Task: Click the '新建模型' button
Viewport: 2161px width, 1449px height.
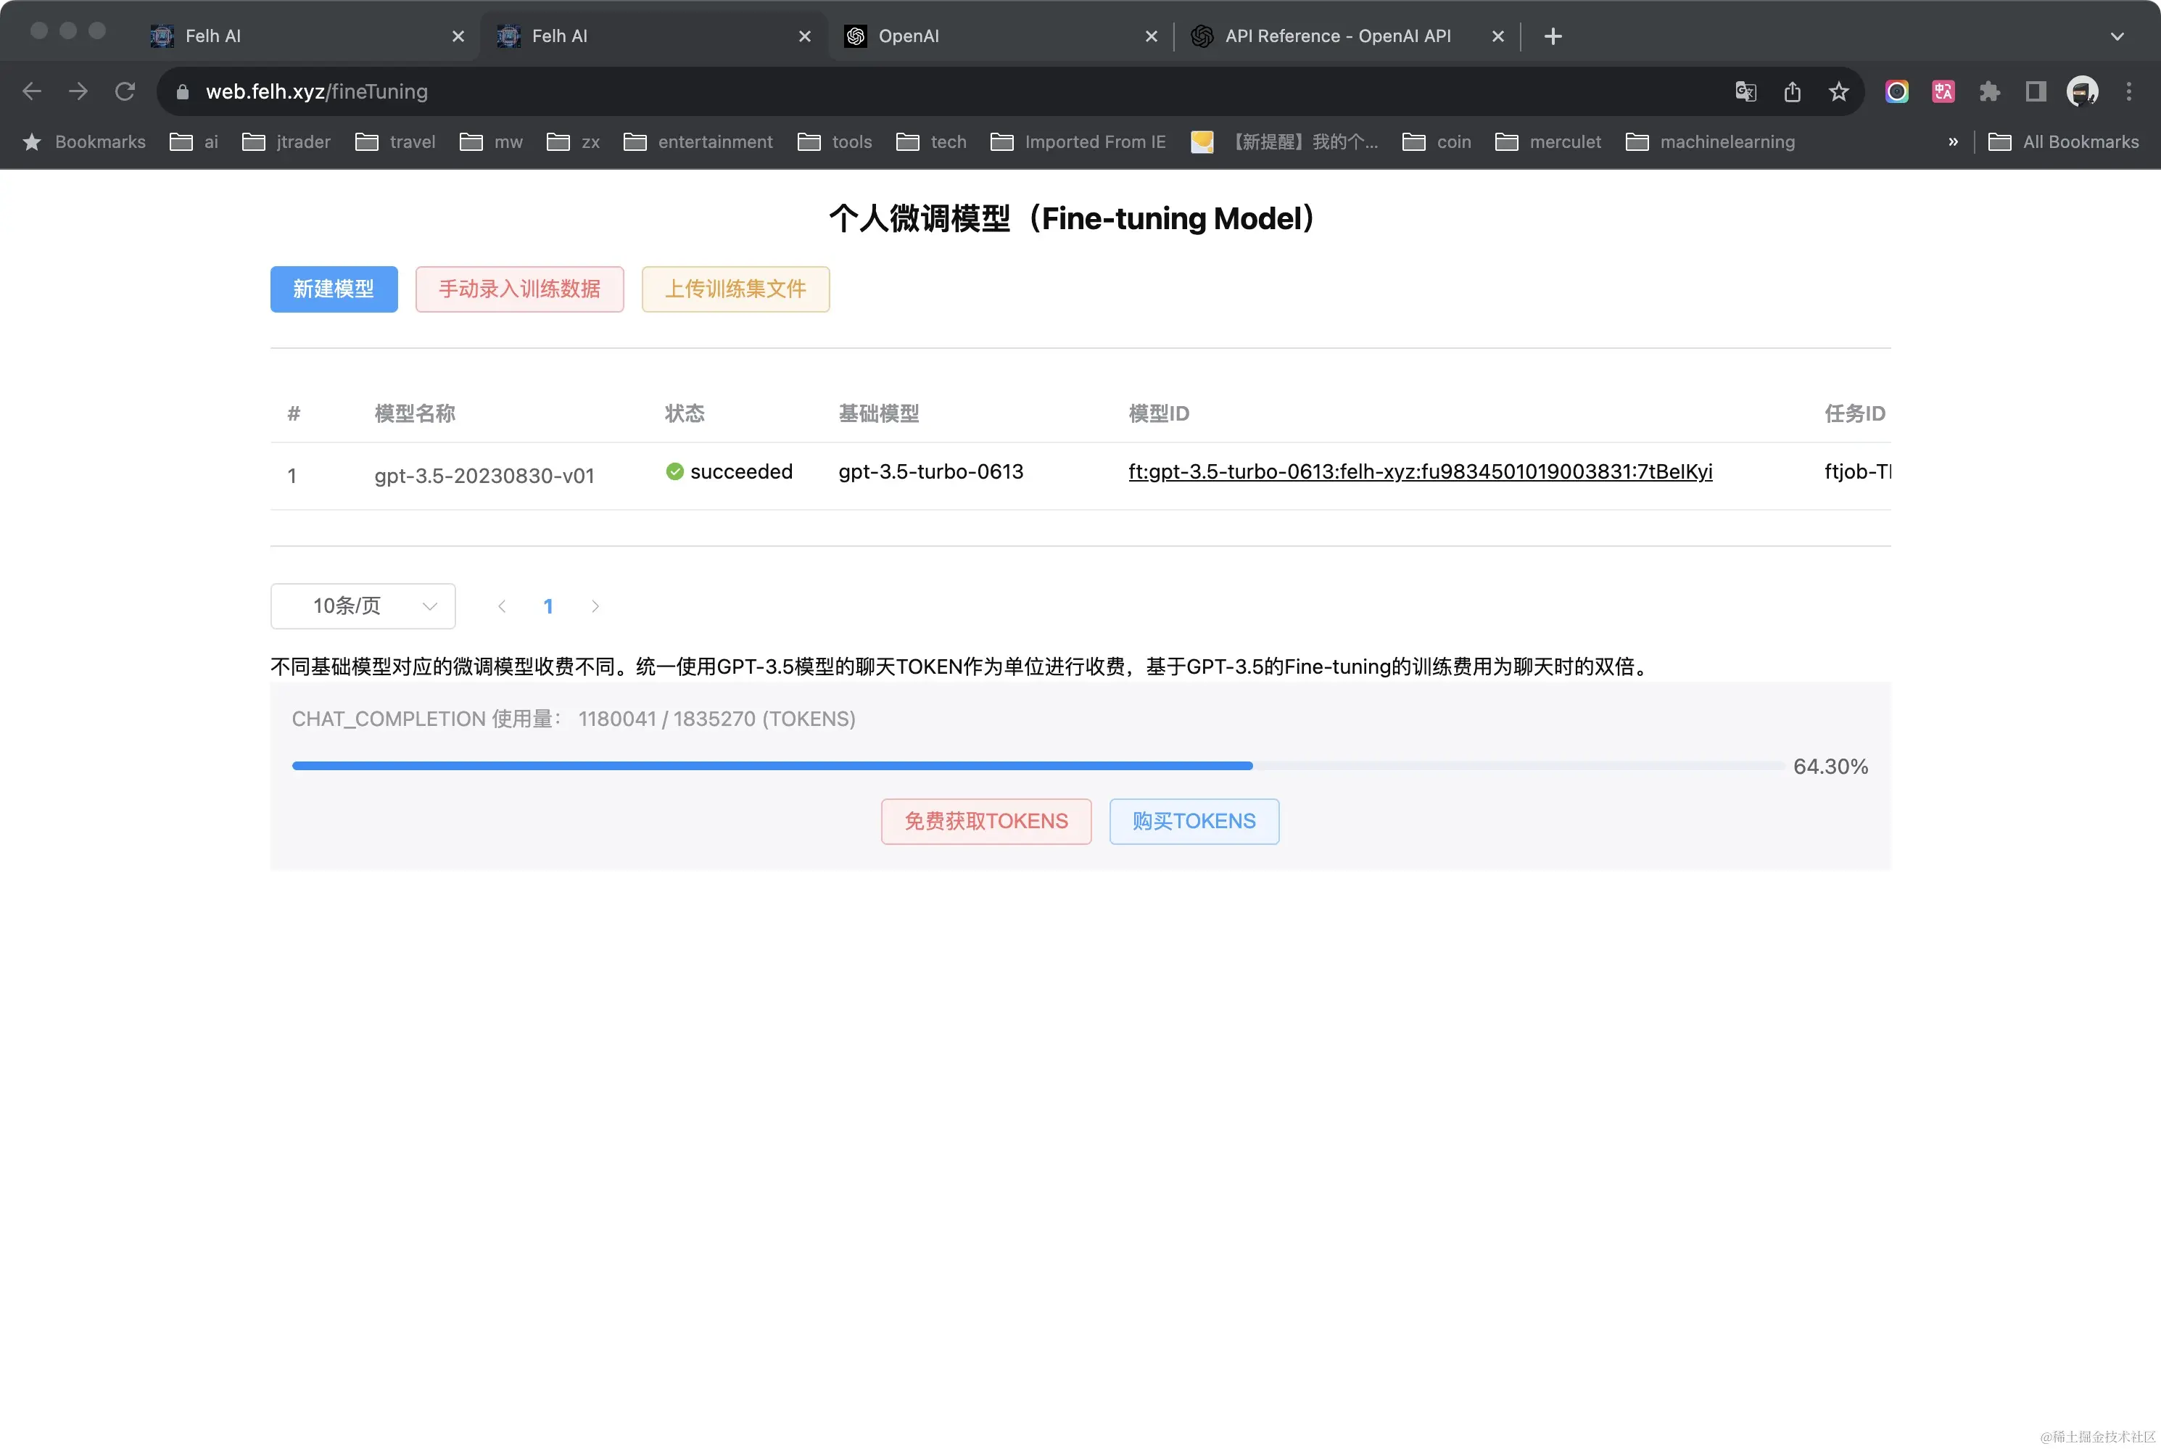Action: coord(334,289)
